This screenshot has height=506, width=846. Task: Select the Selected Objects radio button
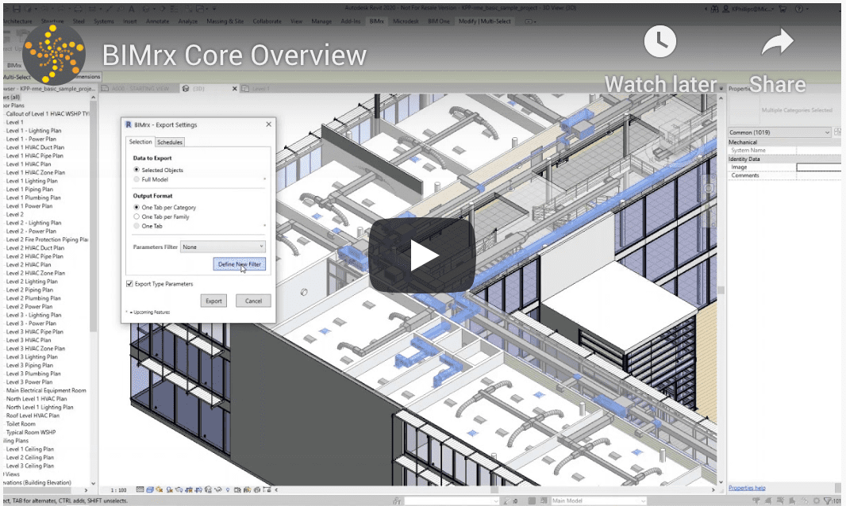point(137,170)
